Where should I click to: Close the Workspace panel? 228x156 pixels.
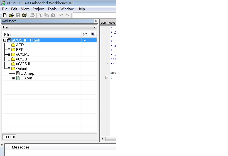coord(96,21)
